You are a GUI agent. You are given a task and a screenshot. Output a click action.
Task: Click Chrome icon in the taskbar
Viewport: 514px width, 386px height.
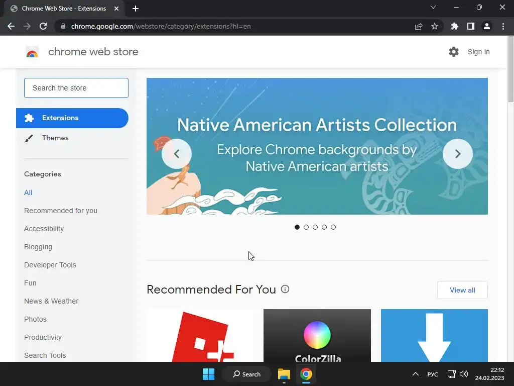(x=306, y=374)
